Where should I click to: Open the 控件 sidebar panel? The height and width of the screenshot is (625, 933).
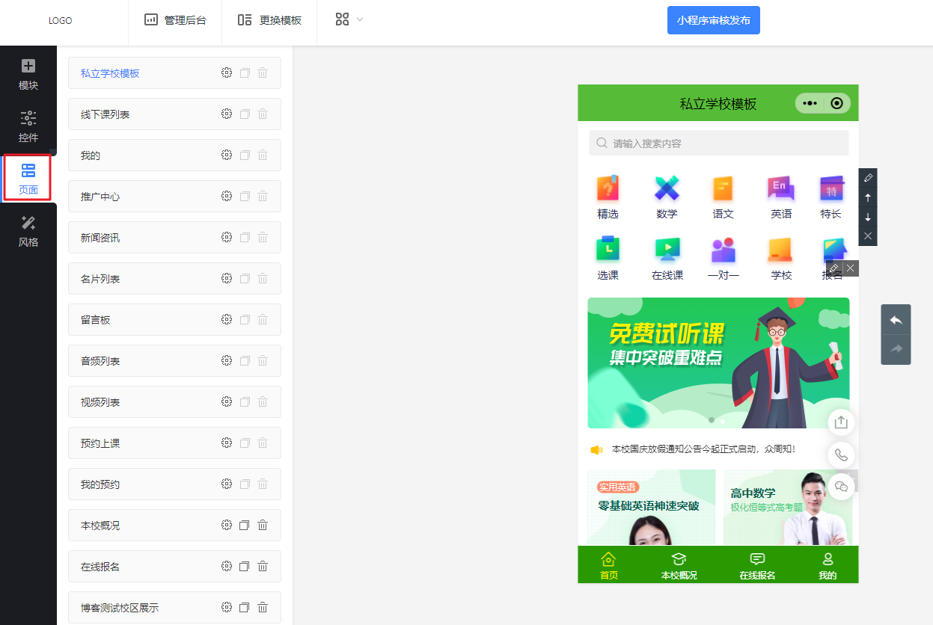click(28, 127)
